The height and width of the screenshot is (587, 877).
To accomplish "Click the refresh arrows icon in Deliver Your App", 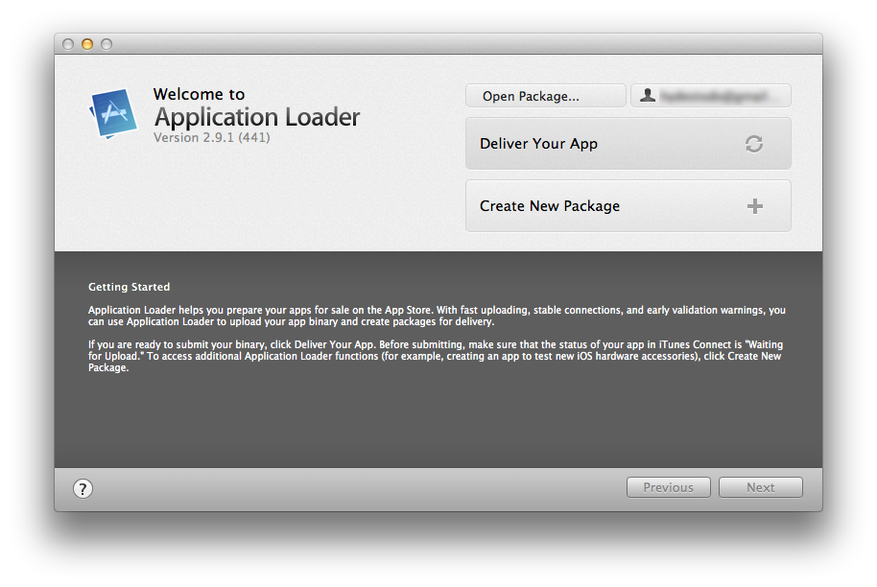I will (754, 144).
